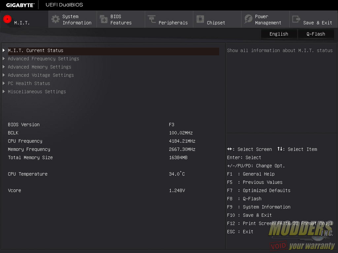This screenshot has height=253, width=338.
Task: Open the M.I.T. tab
Action: pyautogui.click(x=24, y=19)
